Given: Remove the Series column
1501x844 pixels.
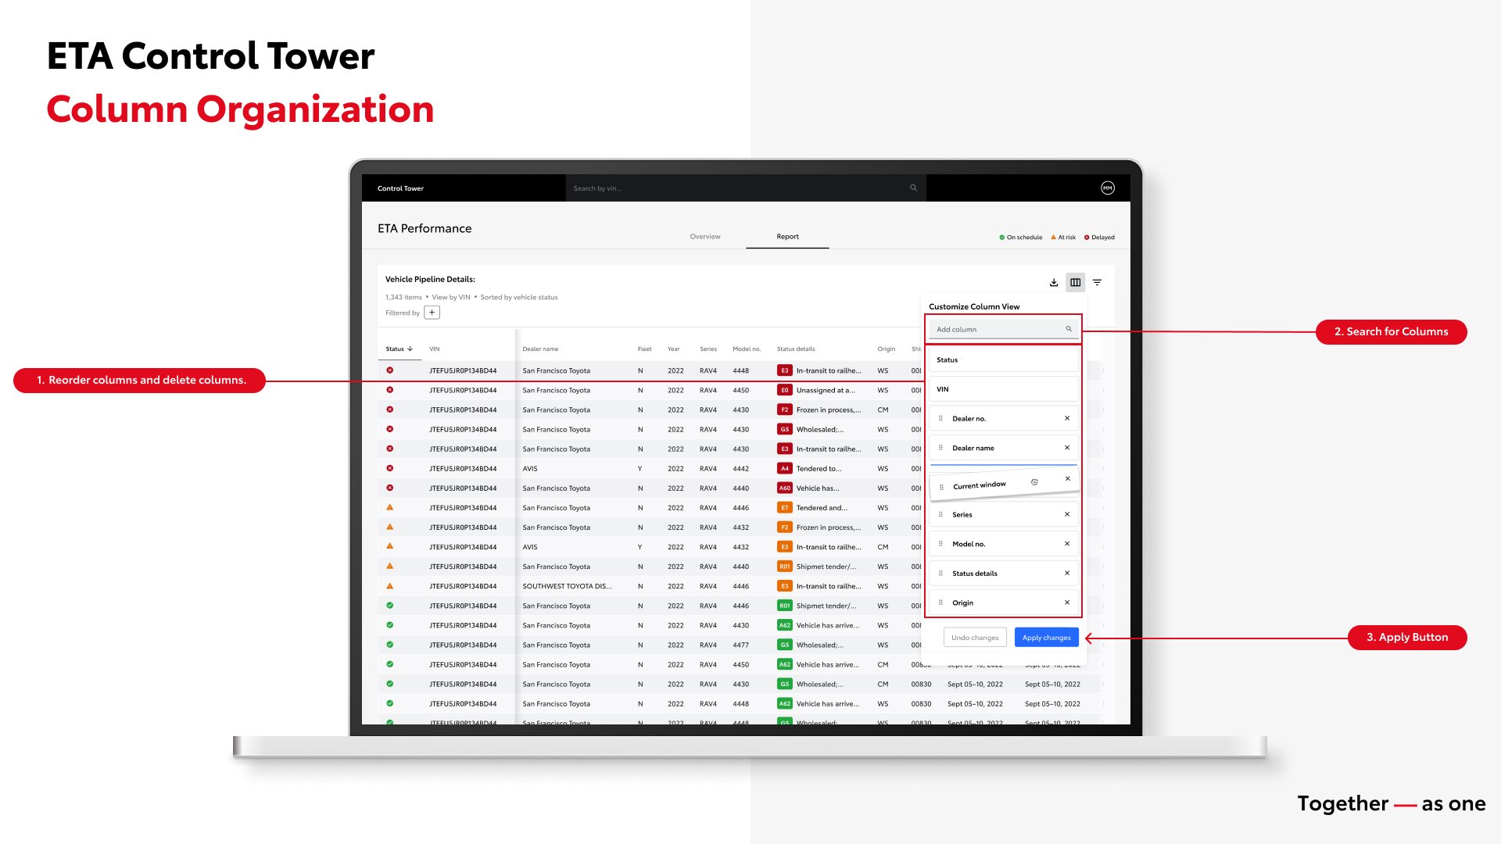Looking at the screenshot, I should coord(1067,514).
